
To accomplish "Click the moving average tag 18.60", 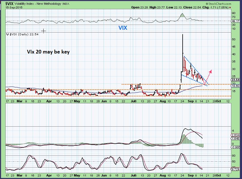I will (x=236, y=86).
